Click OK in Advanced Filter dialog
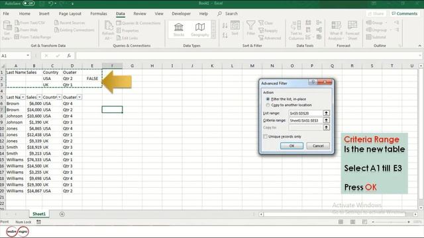Image resolution: width=424 pixels, height=238 pixels. click(291, 145)
